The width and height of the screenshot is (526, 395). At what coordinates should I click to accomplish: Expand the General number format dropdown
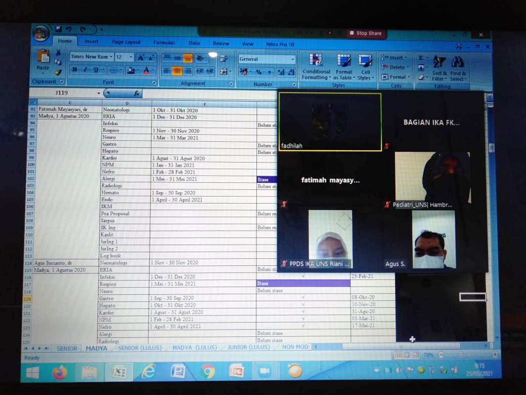292,59
